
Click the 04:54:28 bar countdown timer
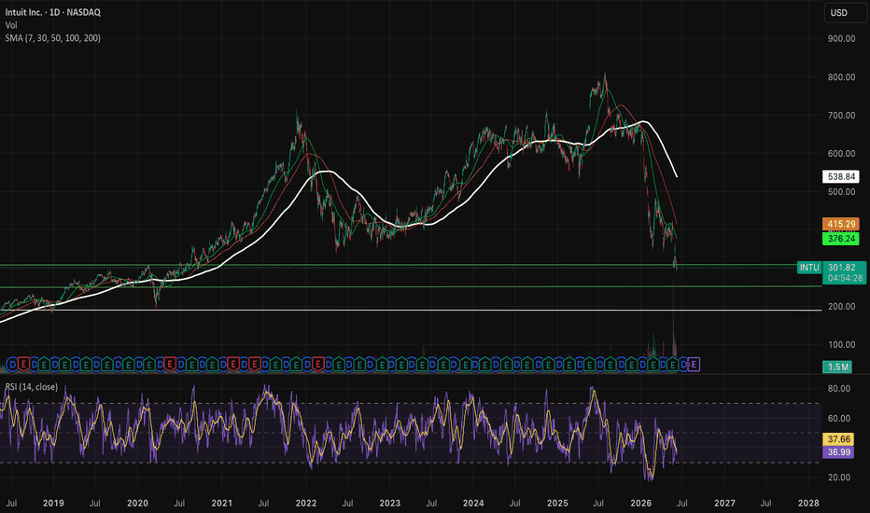click(844, 278)
